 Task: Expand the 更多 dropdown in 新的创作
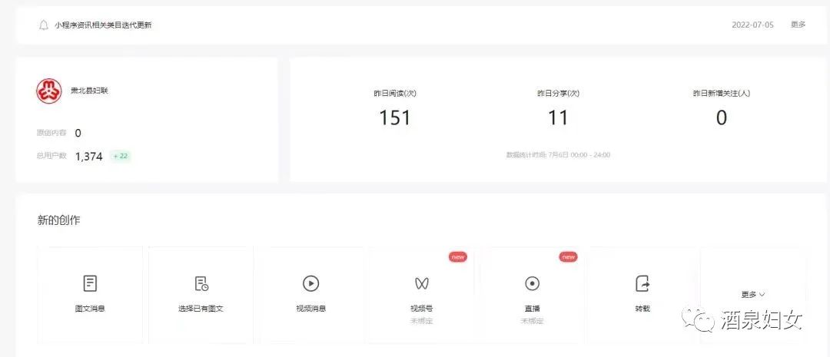pyautogui.click(x=752, y=294)
